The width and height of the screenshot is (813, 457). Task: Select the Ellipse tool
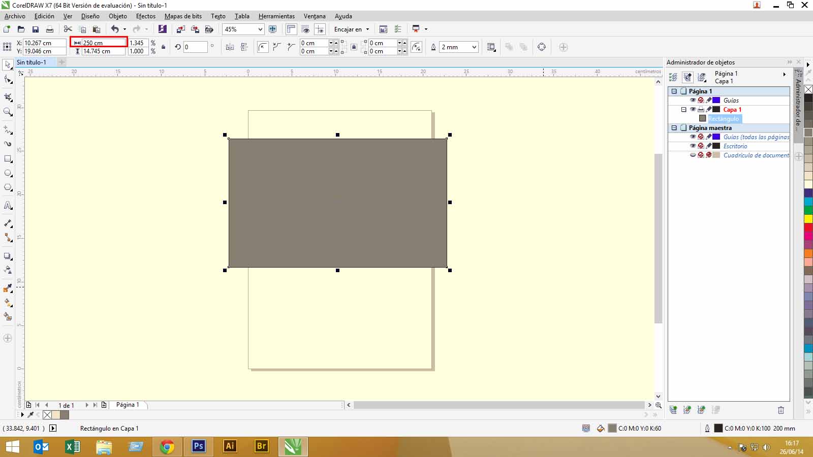pos(8,173)
